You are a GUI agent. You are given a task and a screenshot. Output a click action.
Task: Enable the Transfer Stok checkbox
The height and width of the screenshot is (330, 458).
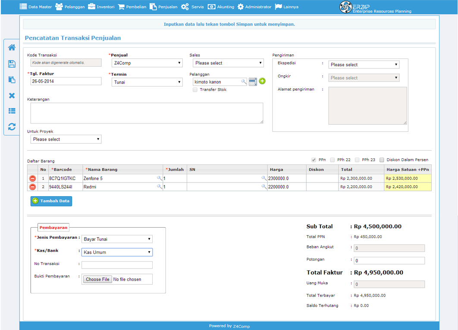click(195, 90)
